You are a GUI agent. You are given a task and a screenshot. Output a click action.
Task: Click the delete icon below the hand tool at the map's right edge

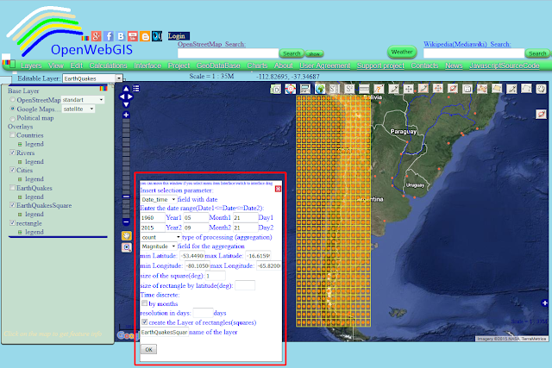(541, 114)
